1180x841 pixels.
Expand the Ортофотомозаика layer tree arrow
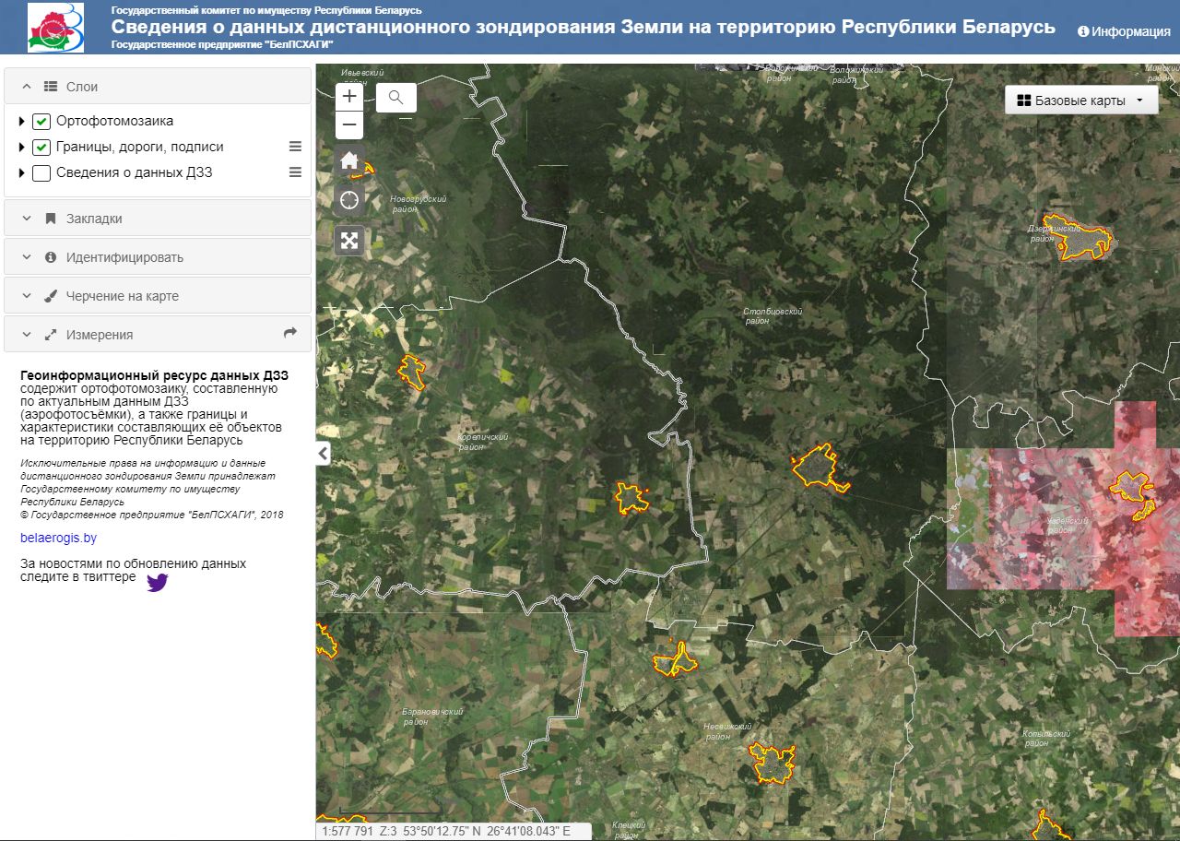coord(22,122)
